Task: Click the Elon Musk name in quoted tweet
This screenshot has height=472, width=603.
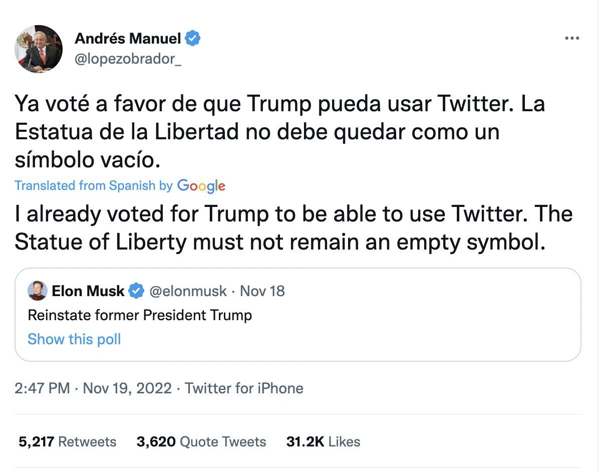Action: (x=88, y=291)
